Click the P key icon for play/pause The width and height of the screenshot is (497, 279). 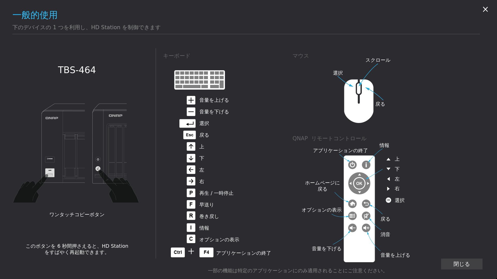[191, 193]
